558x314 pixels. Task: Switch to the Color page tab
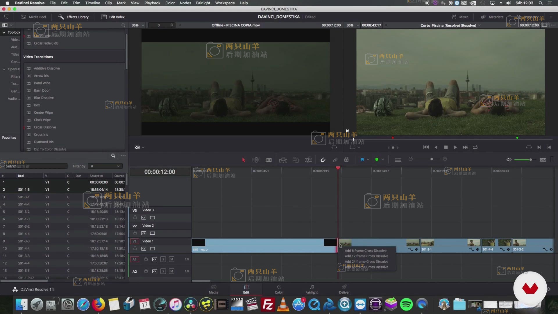tap(278, 289)
